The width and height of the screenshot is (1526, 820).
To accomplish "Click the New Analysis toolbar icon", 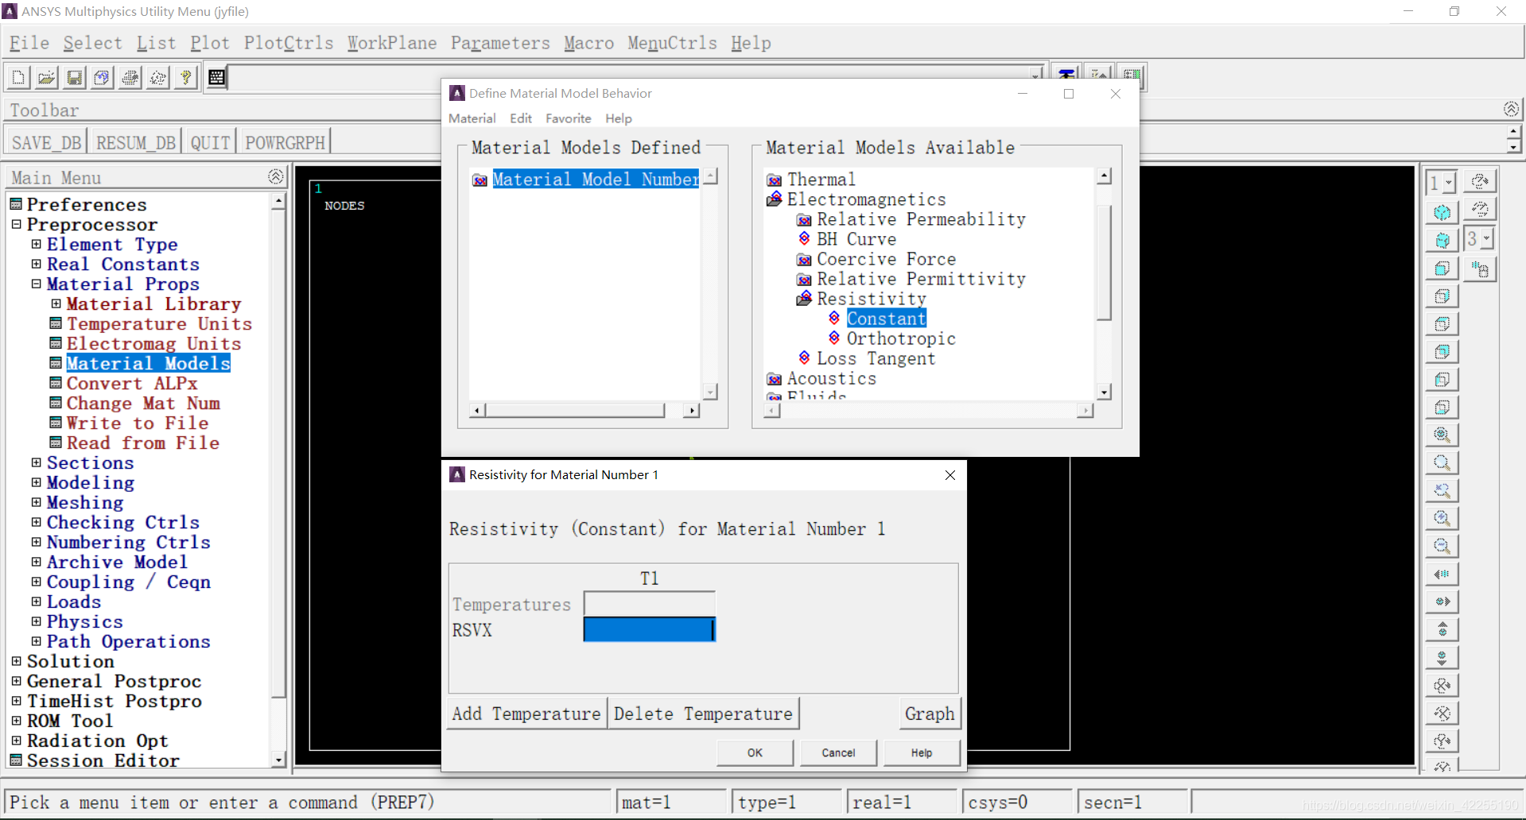I will point(18,77).
